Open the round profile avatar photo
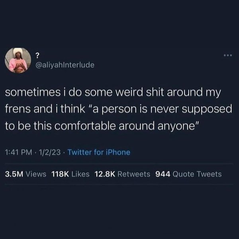 (x=18, y=61)
